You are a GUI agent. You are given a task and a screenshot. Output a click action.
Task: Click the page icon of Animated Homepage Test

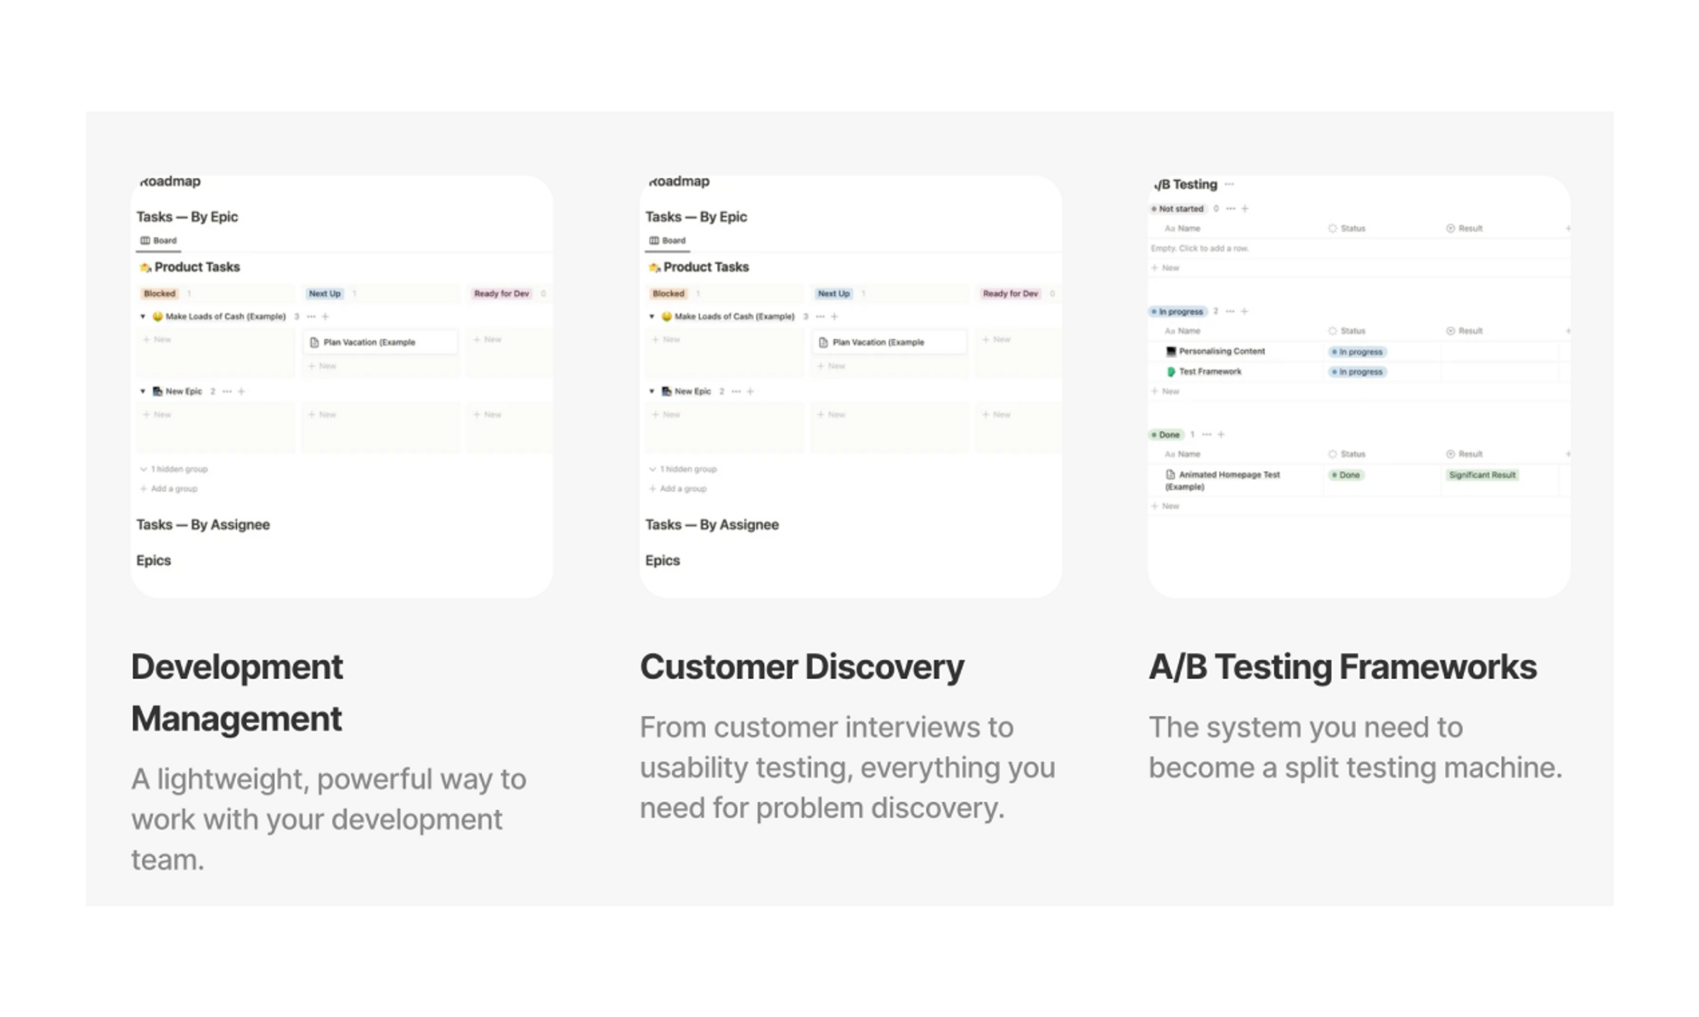pyautogui.click(x=1171, y=475)
